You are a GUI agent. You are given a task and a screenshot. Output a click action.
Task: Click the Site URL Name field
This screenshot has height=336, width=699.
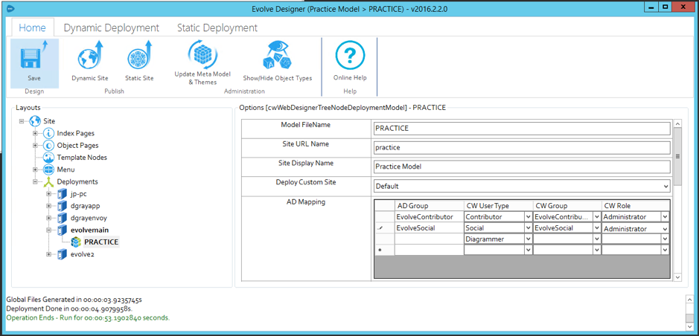(x=521, y=148)
